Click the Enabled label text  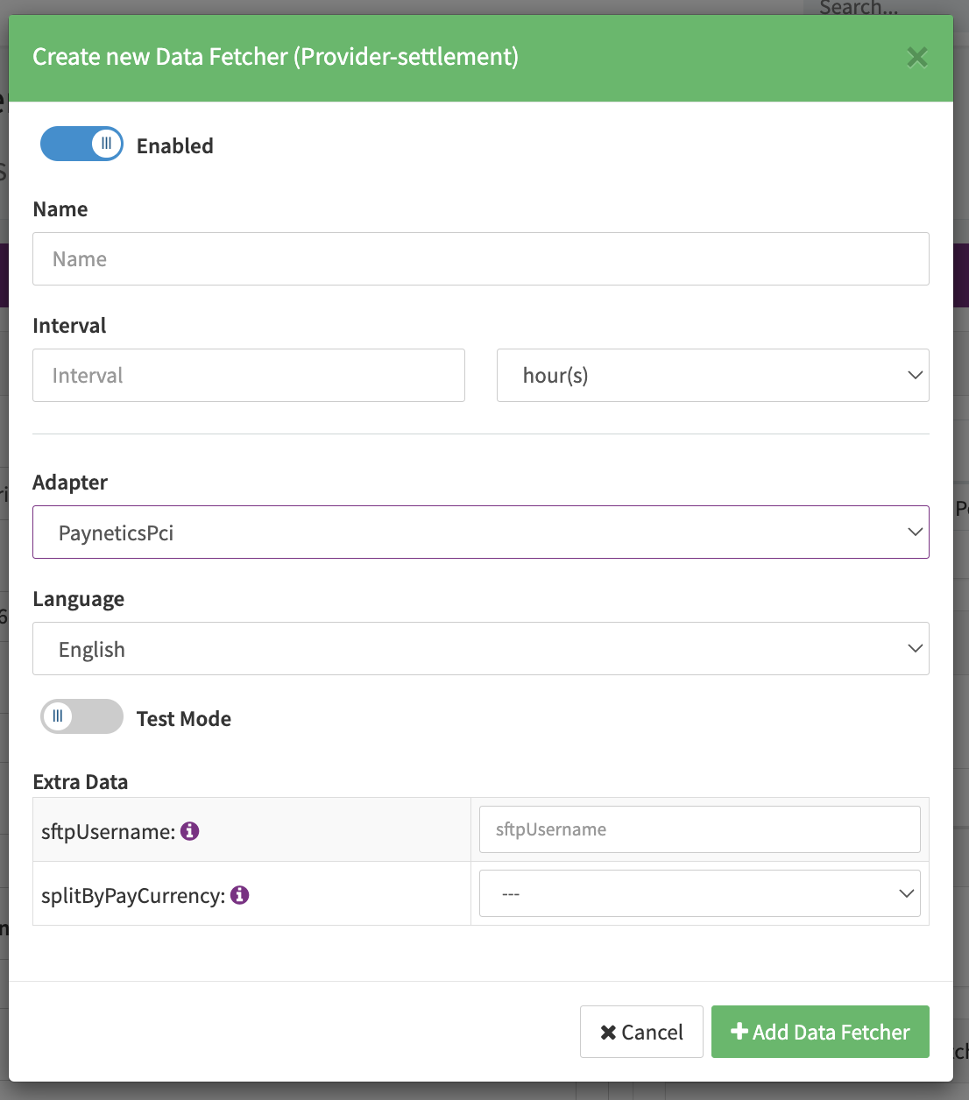(175, 146)
